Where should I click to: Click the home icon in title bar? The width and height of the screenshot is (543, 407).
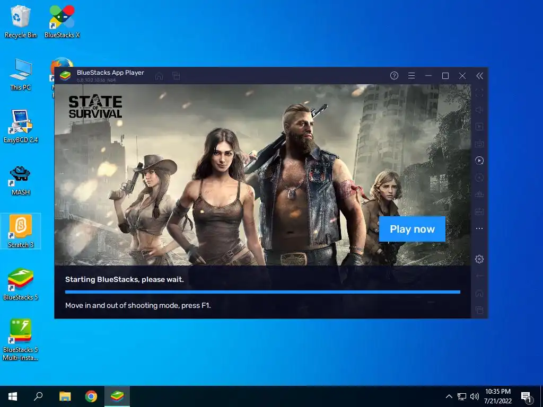point(159,76)
